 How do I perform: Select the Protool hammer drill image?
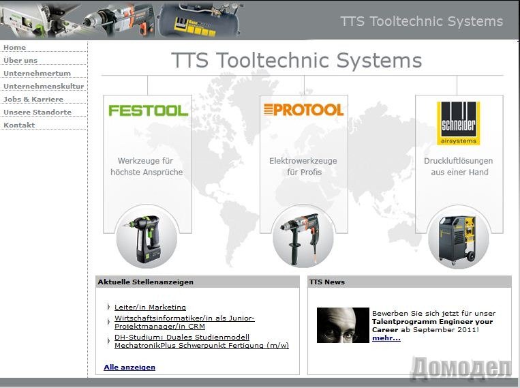point(303,237)
